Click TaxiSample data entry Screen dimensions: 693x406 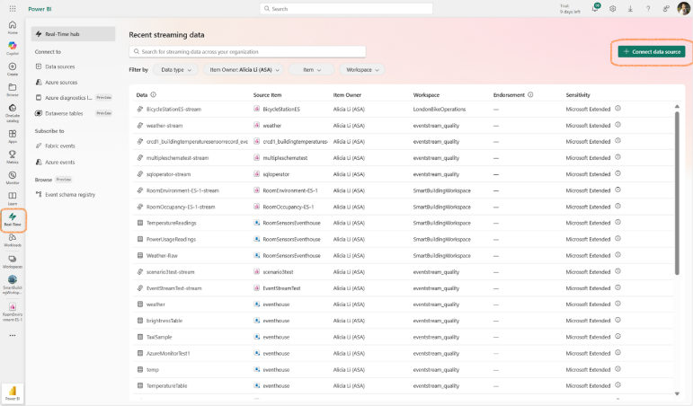point(159,337)
